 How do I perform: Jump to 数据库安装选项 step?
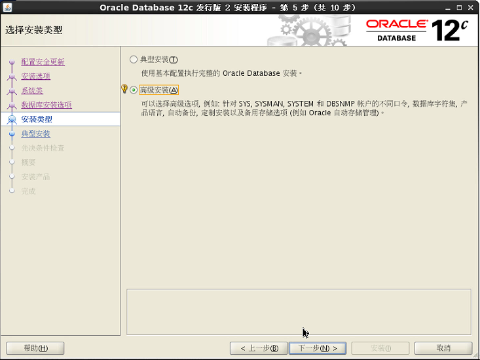pos(46,105)
